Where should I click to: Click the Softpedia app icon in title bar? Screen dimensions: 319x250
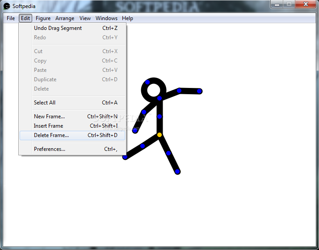click(x=7, y=6)
